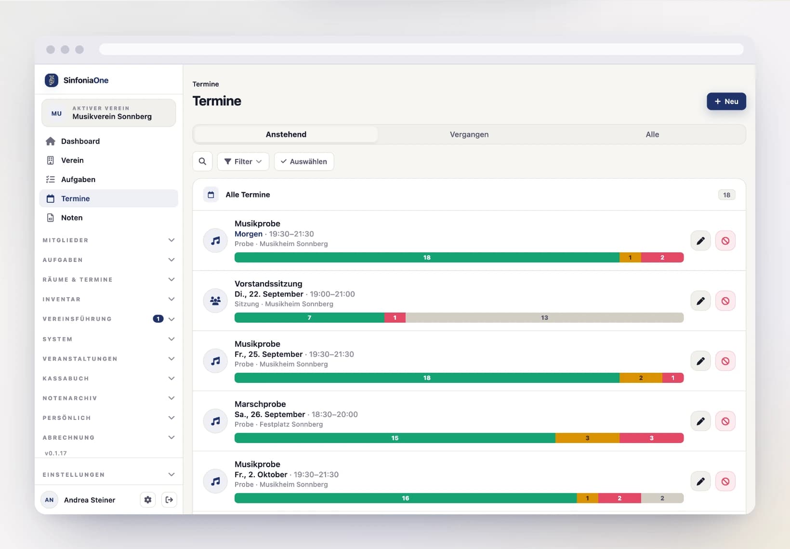Select the Anstehend tab

[x=286, y=134]
